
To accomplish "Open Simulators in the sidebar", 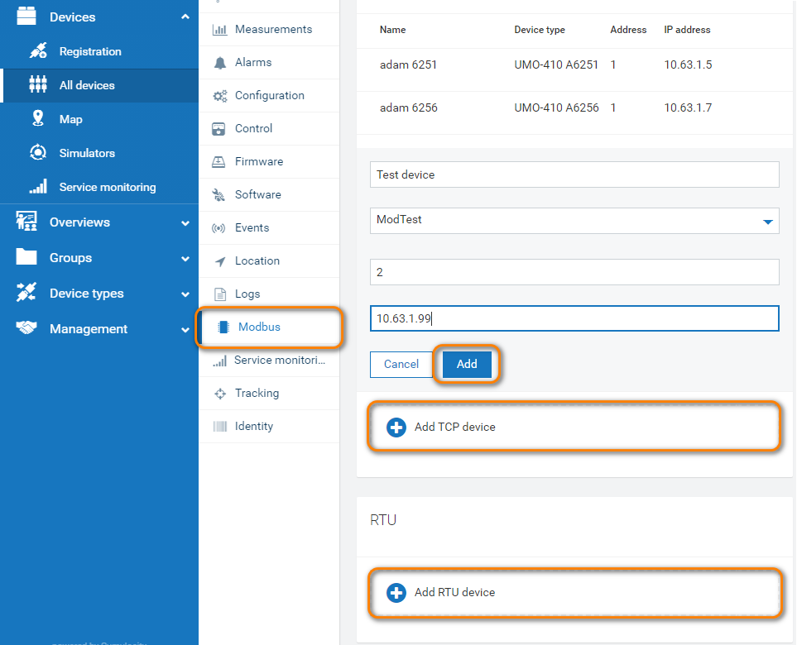I will [99, 153].
